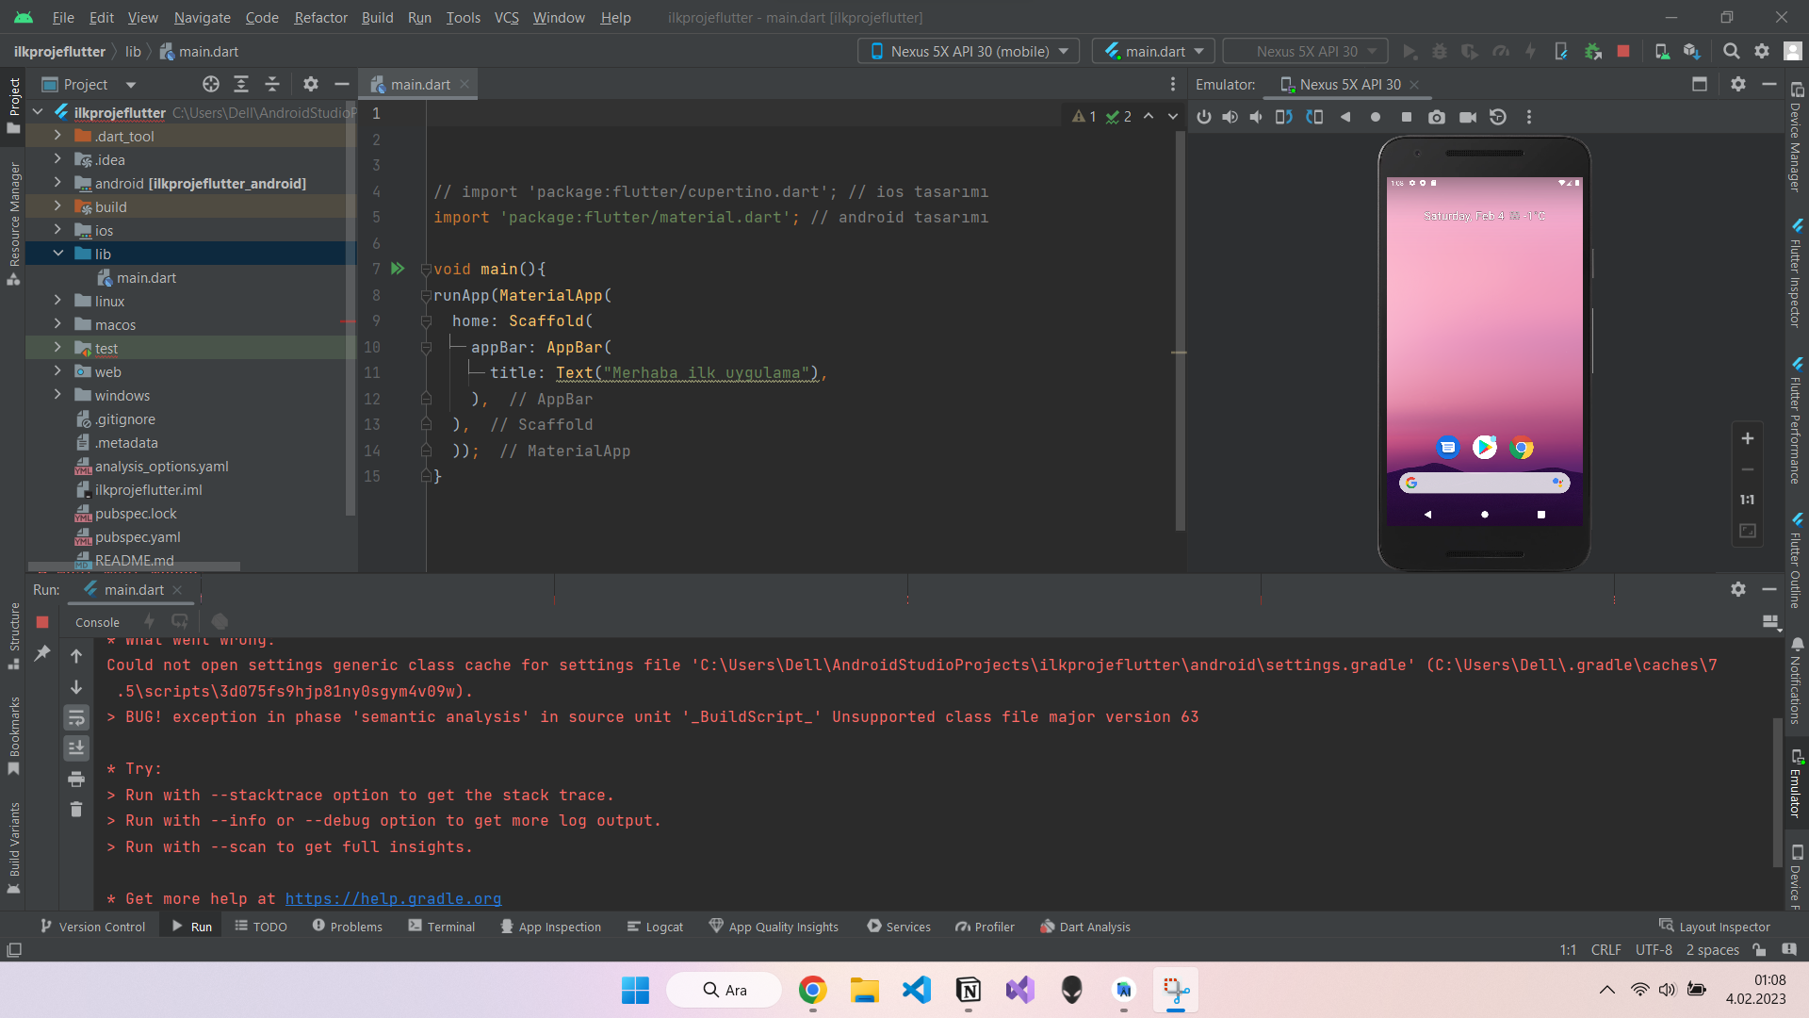Take emulator screenshot with camera icon
The width and height of the screenshot is (1809, 1018).
(x=1436, y=117)
